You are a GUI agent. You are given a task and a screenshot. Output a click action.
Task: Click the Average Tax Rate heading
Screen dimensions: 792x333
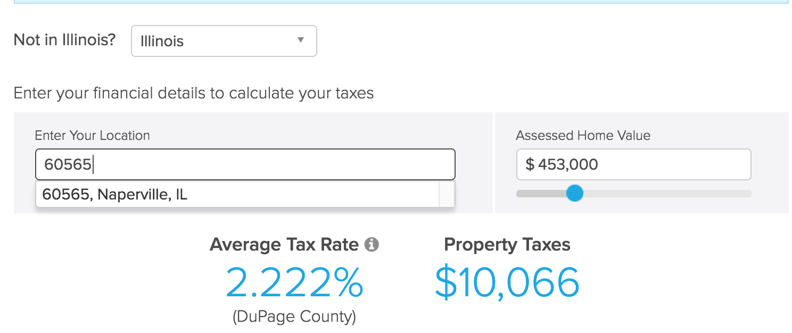click(x=284, y=245)
